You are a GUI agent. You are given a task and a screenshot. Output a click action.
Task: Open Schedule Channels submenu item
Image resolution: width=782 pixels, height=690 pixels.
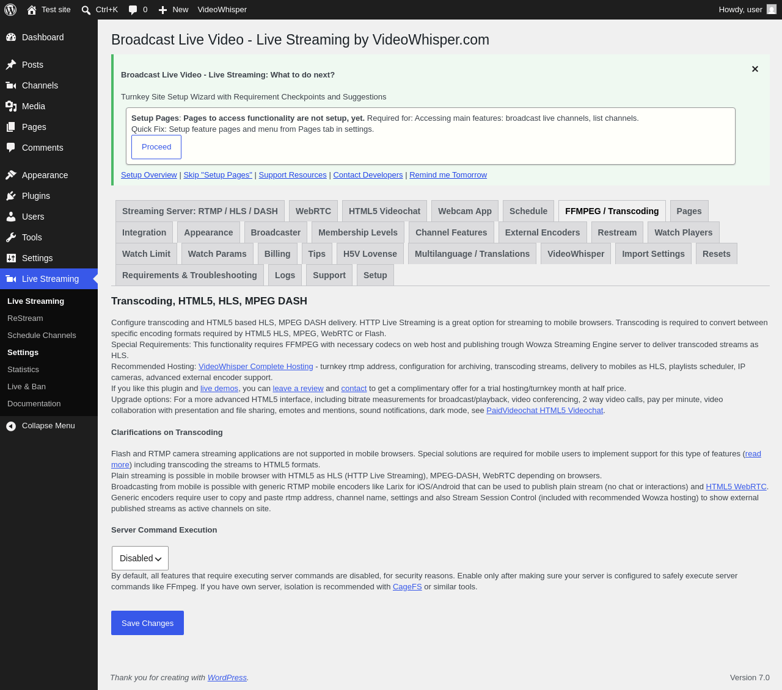pos(42,336)
